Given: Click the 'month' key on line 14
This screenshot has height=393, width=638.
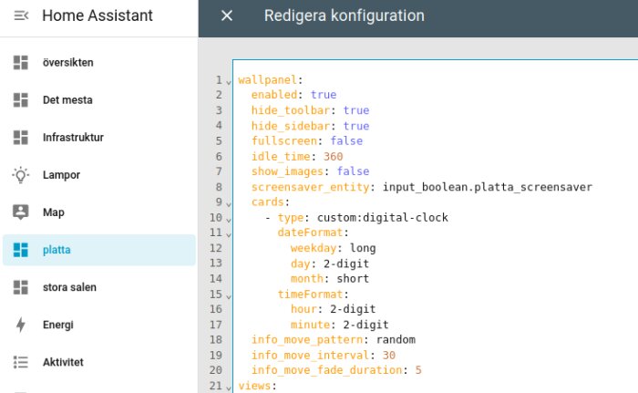Looking at the screenshot, I should (307, 278).
